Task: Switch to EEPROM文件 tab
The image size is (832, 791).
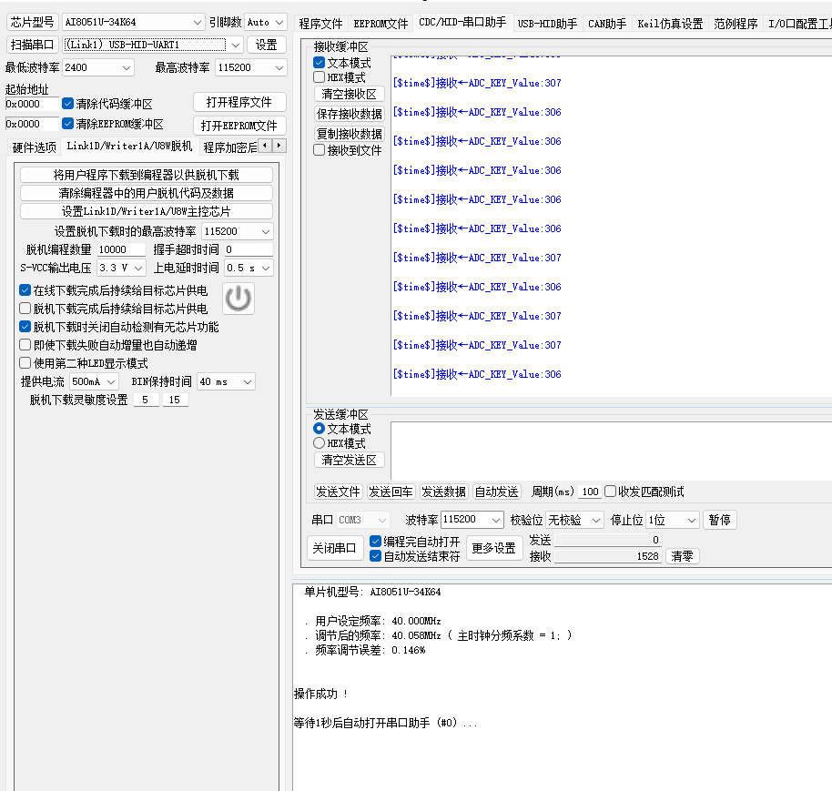Action: tap(380, 24)
